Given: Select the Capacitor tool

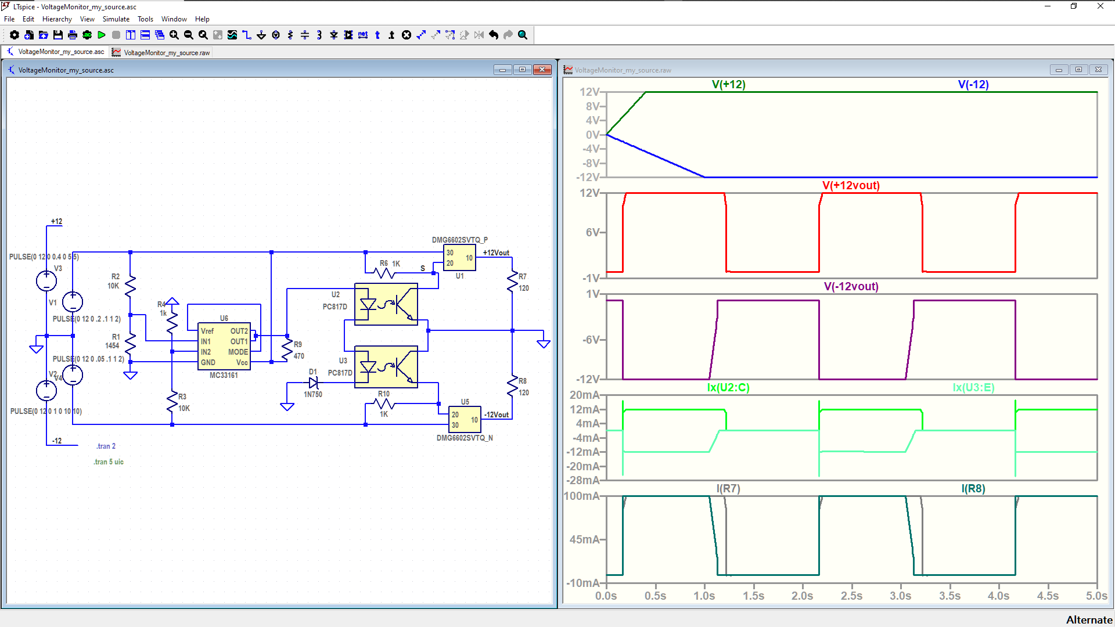Looking at the screenshot, I should [x=305, y=35].
